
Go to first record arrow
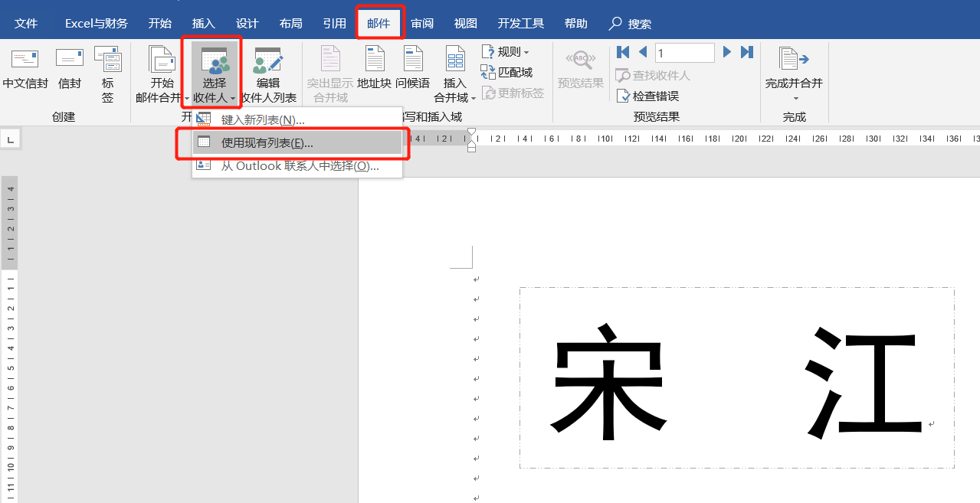(623, 52)
